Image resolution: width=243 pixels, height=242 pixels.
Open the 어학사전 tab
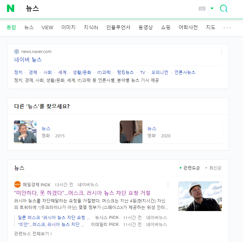click(188, 27)
